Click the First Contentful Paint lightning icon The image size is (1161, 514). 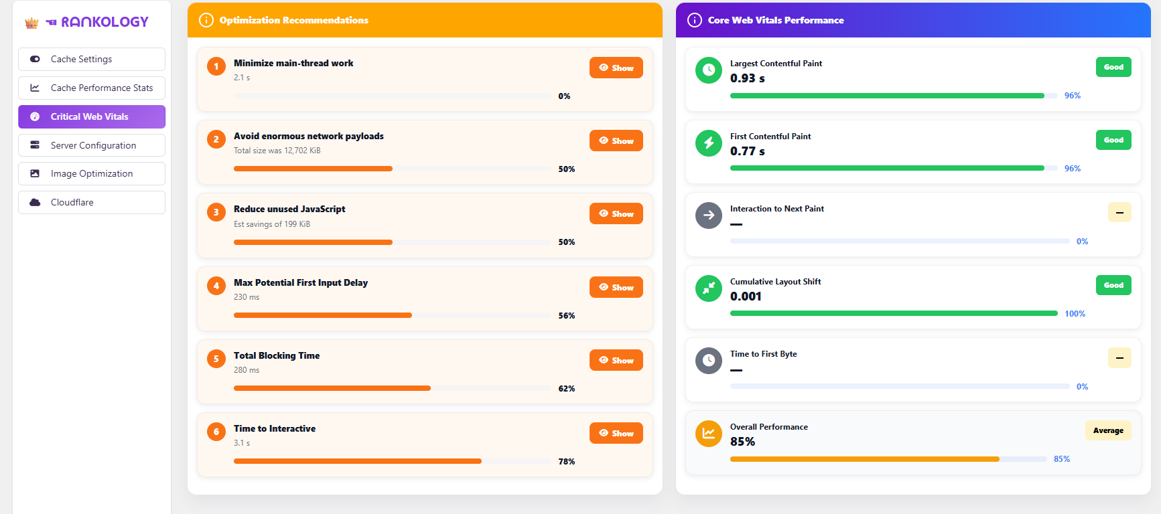709,143
